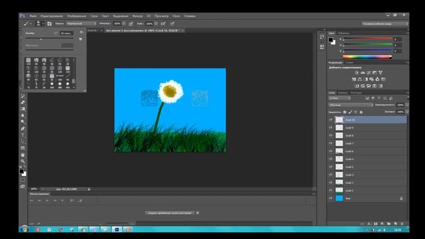Click create video timeline button

point(170,213)
